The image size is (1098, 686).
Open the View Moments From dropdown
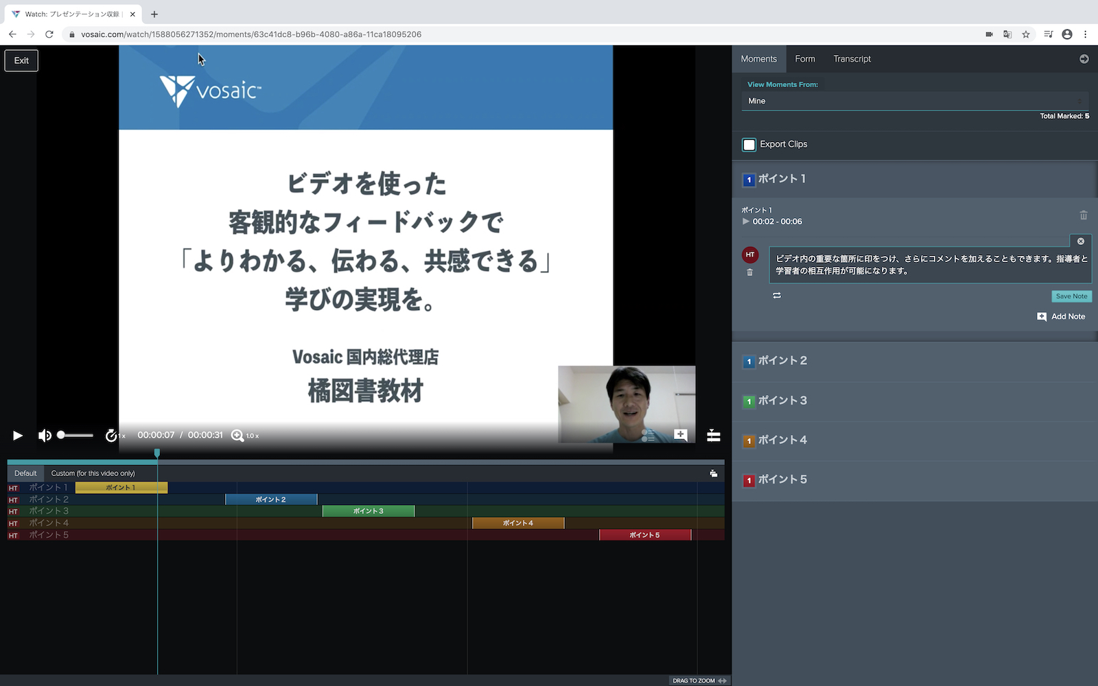[915, 101]
